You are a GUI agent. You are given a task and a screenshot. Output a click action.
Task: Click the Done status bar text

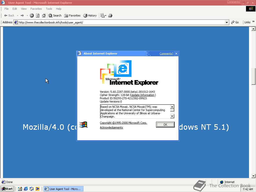click(x=9, y=182)
